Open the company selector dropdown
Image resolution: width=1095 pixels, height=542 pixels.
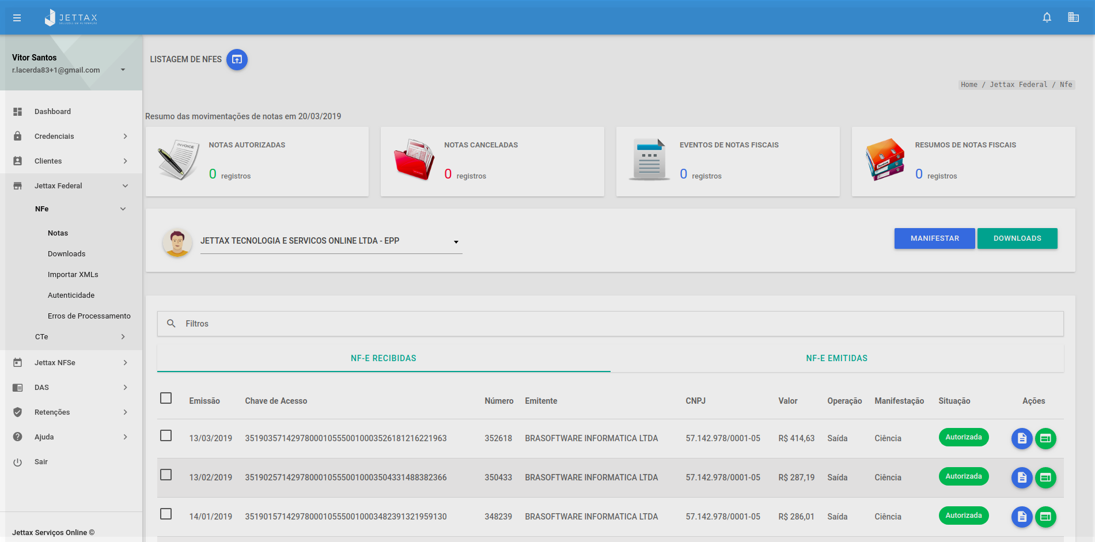(x=331, y=241)
